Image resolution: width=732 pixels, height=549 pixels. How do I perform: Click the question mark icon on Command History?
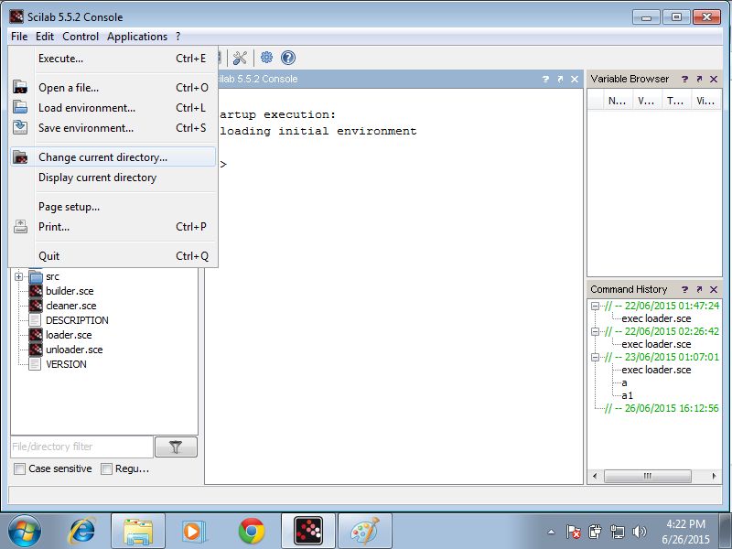tap(685, 288)
